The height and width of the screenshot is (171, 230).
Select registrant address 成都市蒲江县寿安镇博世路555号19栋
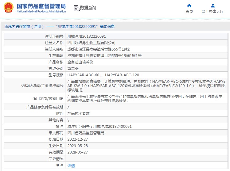click(x=99, y=49)
